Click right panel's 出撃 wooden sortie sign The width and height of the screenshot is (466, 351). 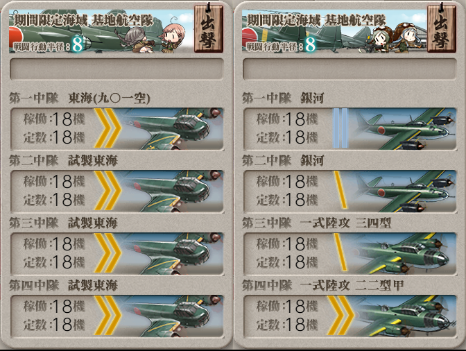(x=442, y=29)
